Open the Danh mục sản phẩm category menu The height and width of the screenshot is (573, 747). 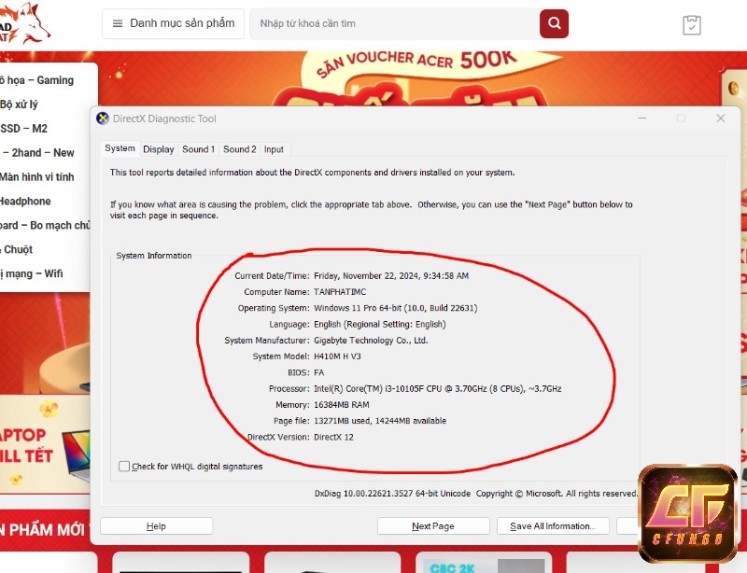[174, 23]
